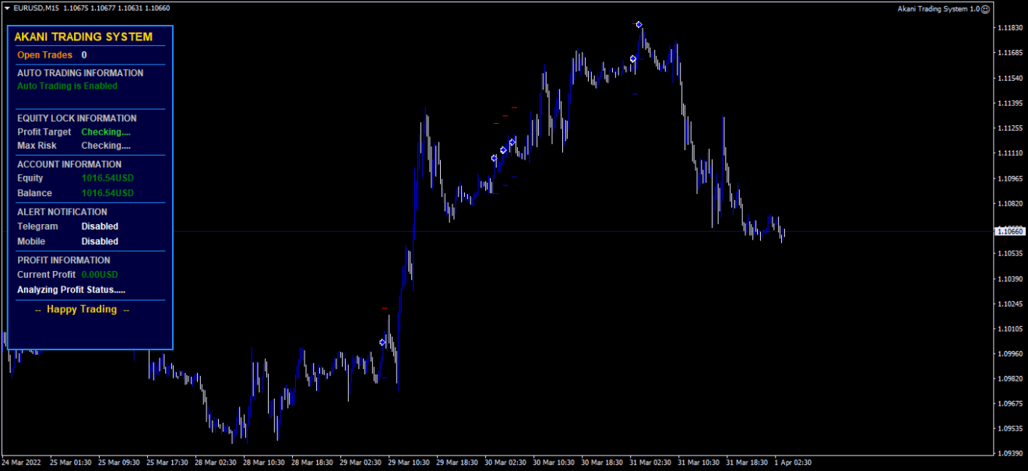Select the middle marker in the three-marker cluster
1028x471 pixels.
(x=503, y=149)
